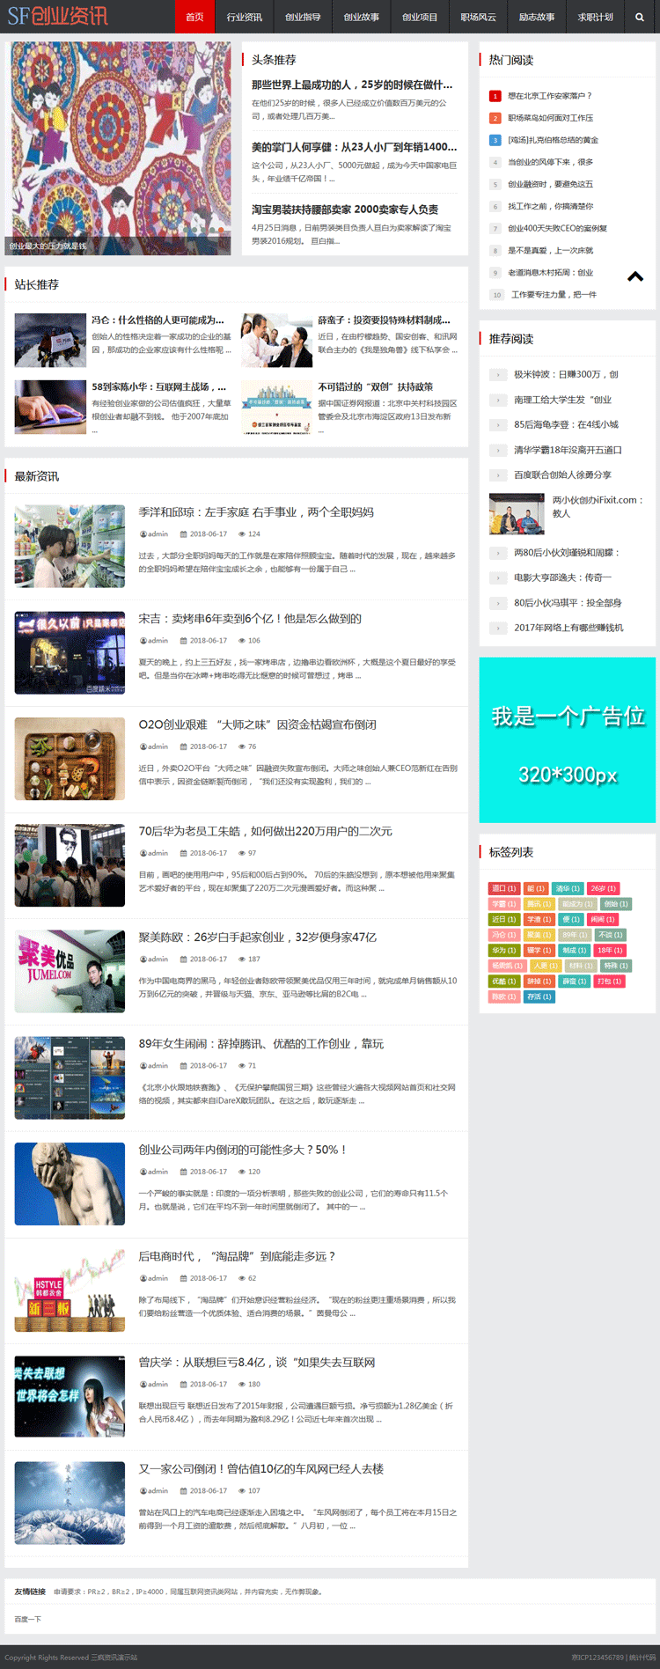Open the 创业指导 navigation menu
Screen dimensions: 660x1669
tap(303, 17)
